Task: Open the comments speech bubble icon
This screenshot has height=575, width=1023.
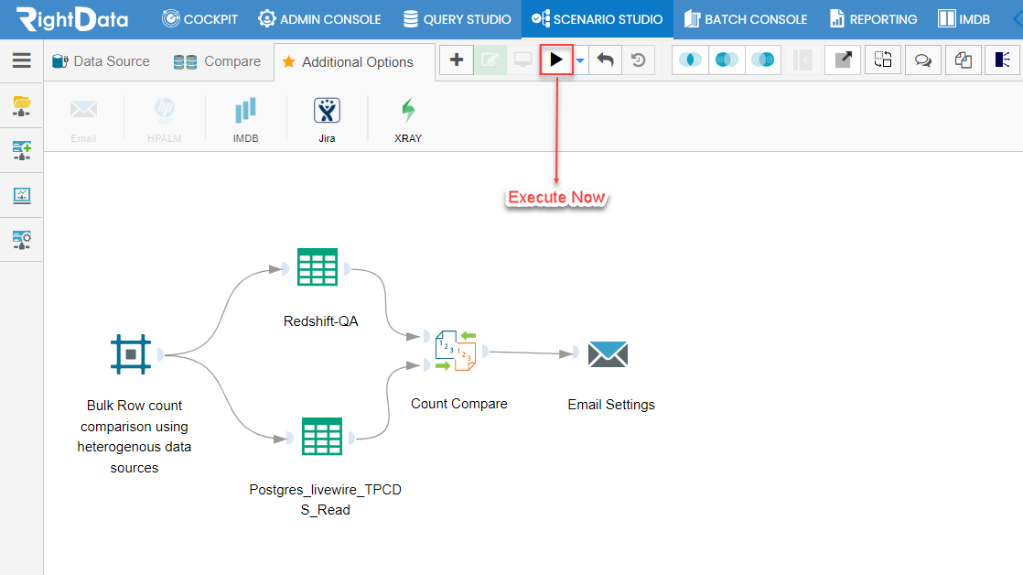Action: pos(923,60)
